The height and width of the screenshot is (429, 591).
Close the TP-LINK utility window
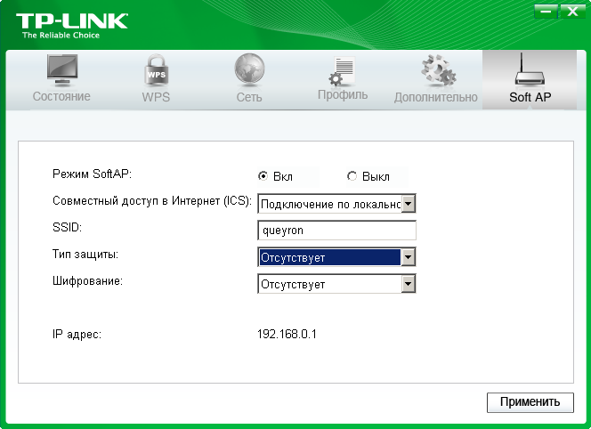click(572, 12)
